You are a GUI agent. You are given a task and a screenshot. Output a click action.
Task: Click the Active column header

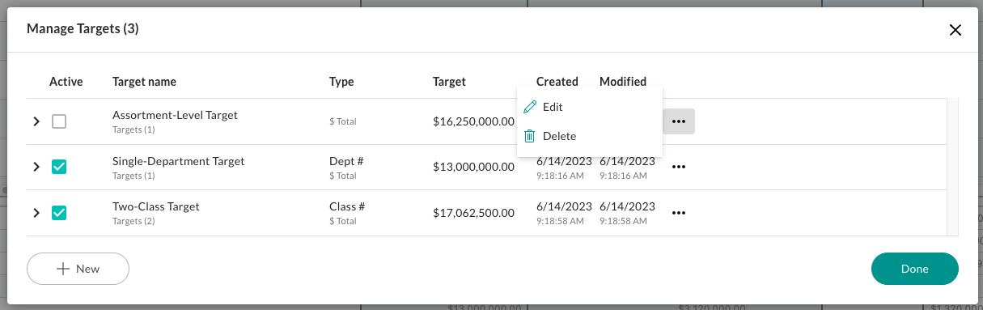(66, 82)
